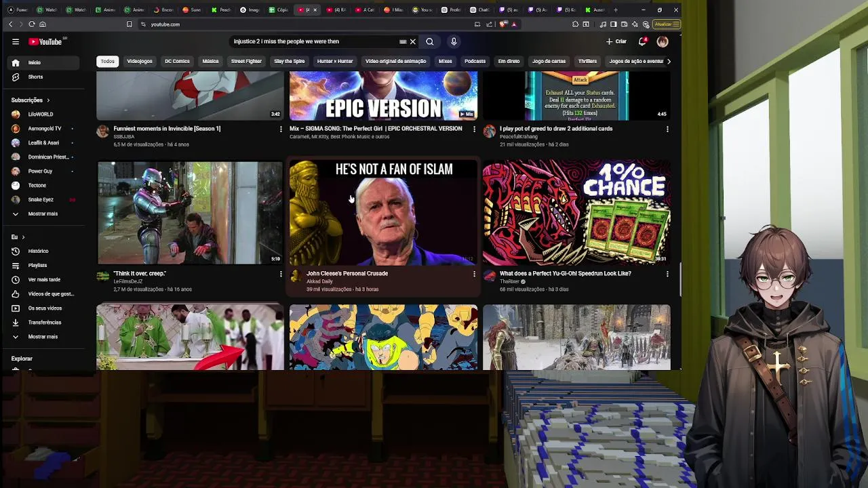Screen dimensions: 868x488
Task: Select the Jogo de cartas chip
Action: pos(549,61)
